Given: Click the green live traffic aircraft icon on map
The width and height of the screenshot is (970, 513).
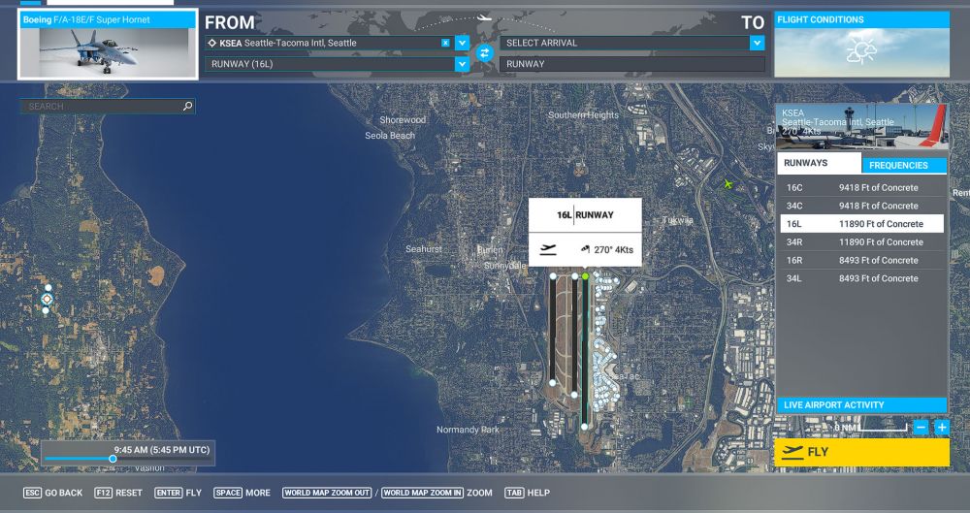Looking at the screenshot, I should [728, 184].
